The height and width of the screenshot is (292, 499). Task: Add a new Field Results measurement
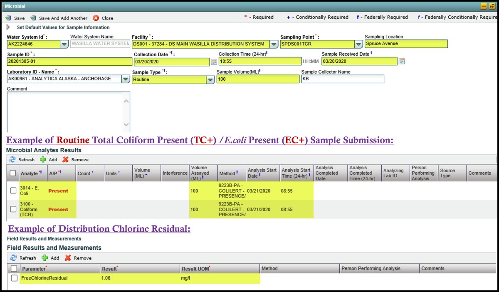click(45, 258)
